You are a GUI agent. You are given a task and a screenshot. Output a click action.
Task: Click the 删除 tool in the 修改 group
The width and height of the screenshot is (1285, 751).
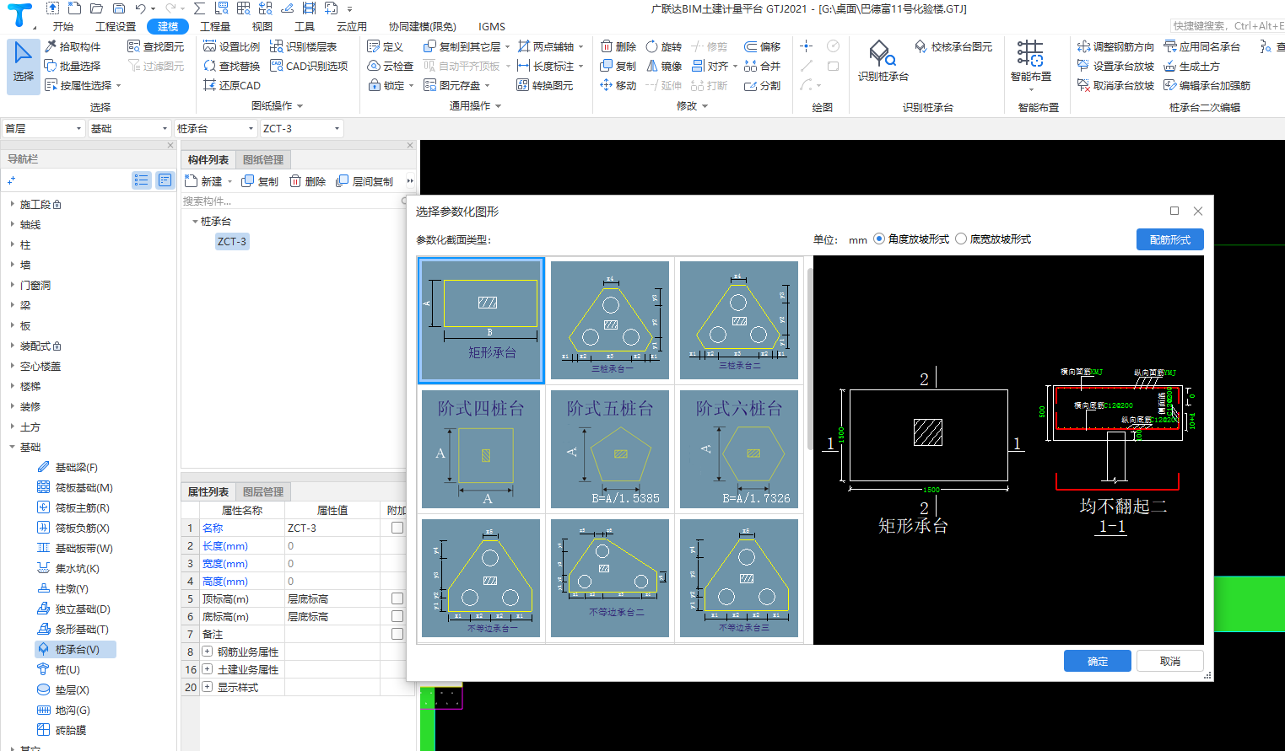coord(618,46)
